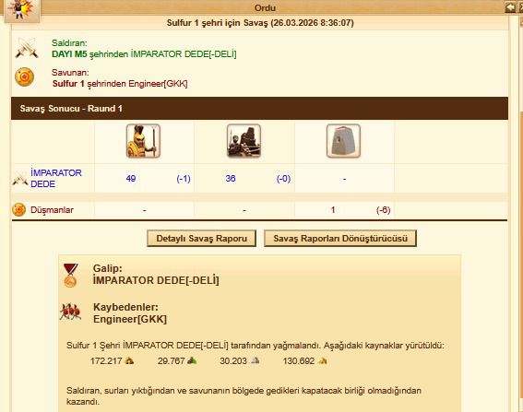
Task: Click the crossed swords attacker icon
Action: pos(27,48)
